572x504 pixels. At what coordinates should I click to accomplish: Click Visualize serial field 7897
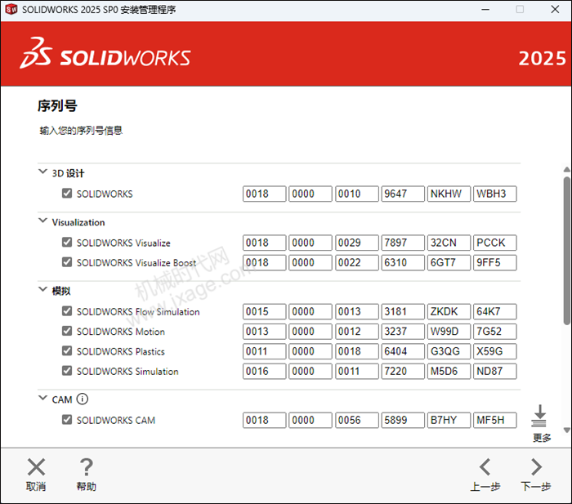click(x=403, y=243)
